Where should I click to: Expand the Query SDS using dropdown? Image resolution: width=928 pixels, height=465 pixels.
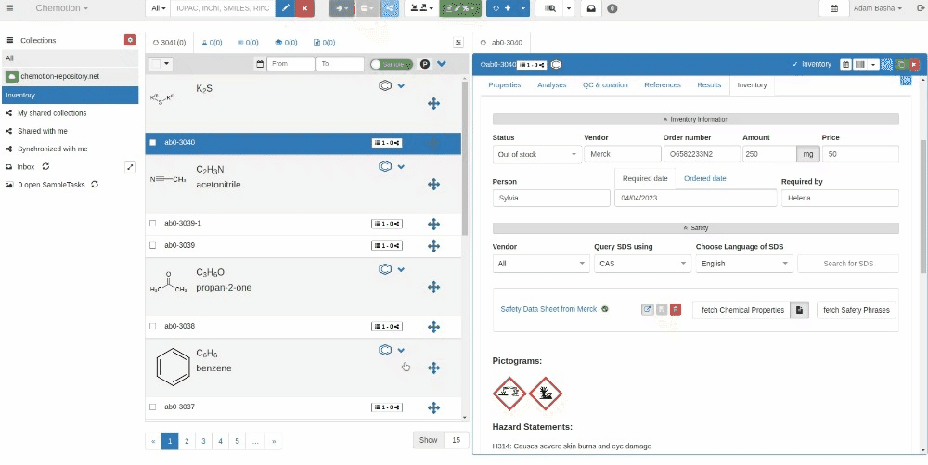[640, 264]
